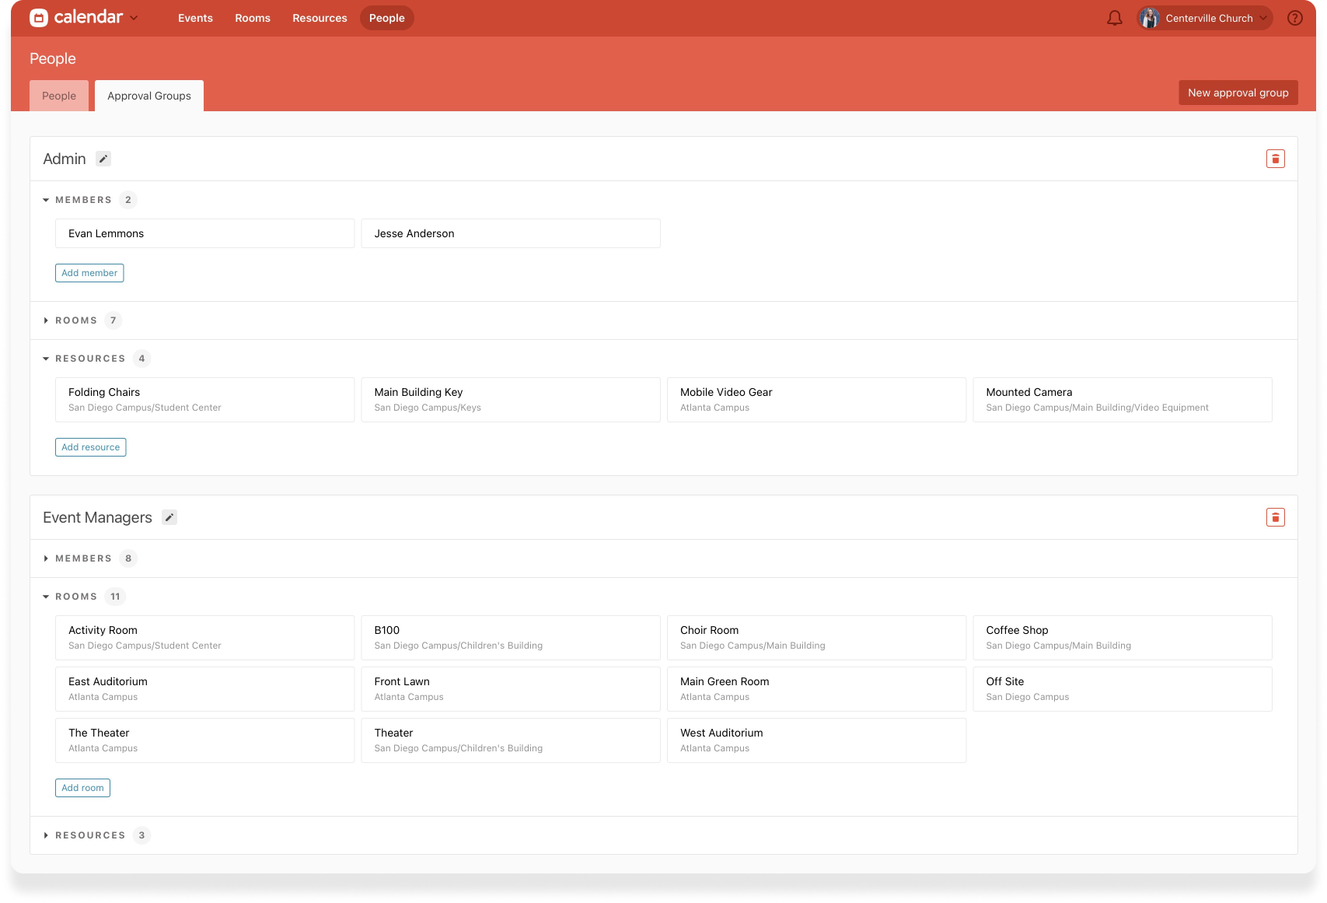Screen dimensions: 1327x903
Task: Click the calendar app logo icon
Action: pyautogui.click(x=39, y=18)
